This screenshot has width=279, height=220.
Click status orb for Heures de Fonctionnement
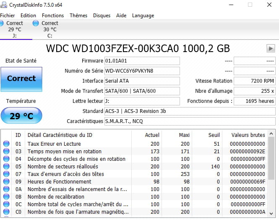(6, 182)
